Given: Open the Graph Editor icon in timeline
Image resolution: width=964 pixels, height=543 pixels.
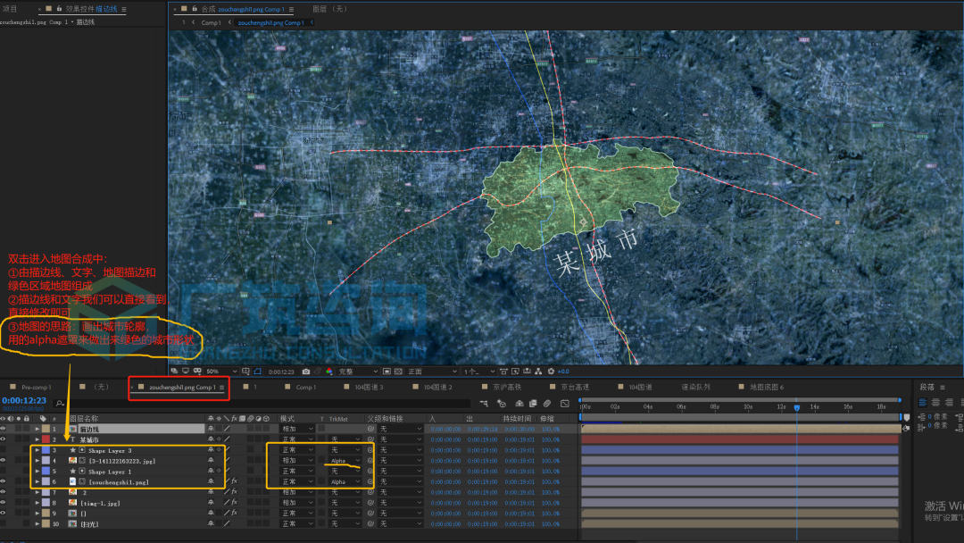Looking at the screenshot, I should point(565,404).
